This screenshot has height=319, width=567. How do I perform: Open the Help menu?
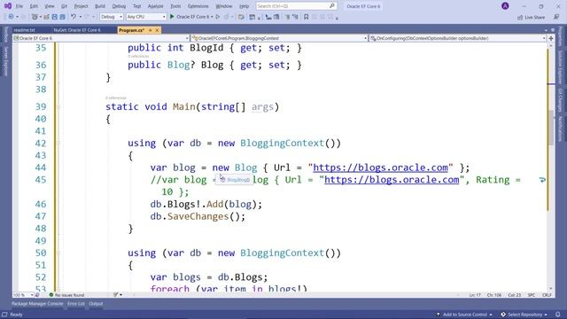[x=245, y=6]
